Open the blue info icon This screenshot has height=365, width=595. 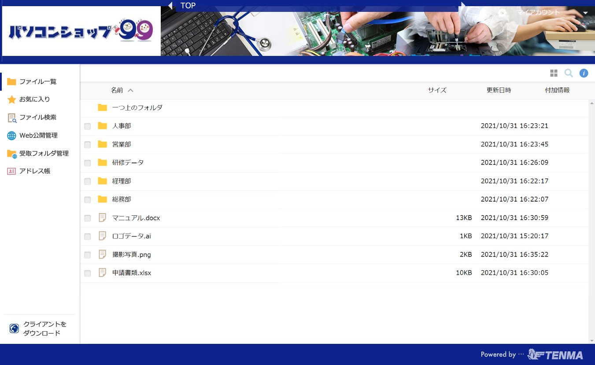pyautogui.click(x=584, y=73)
